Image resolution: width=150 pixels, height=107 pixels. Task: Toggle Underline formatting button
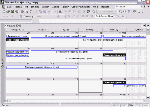pos(77,16)
